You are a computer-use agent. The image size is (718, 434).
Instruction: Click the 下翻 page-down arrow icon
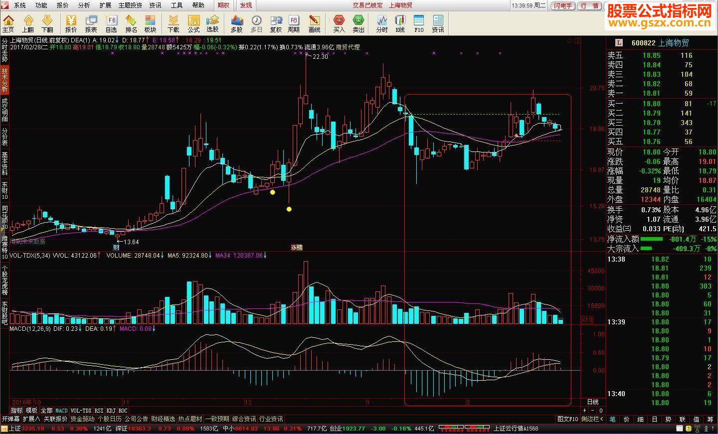click(47, 23)
